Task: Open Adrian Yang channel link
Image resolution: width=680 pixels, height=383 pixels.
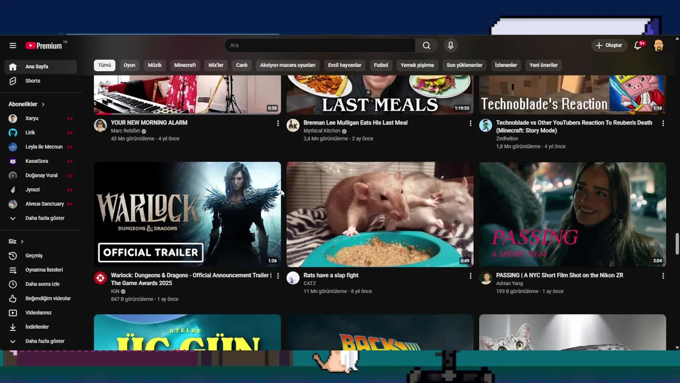Action: pyautogui.click(x=509, y=284)
